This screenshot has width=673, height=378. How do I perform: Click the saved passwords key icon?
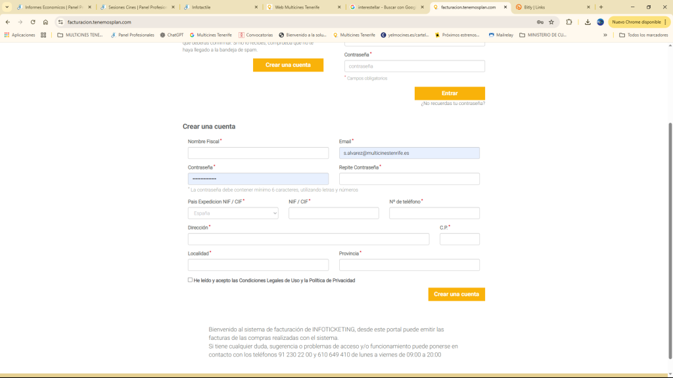540,22
